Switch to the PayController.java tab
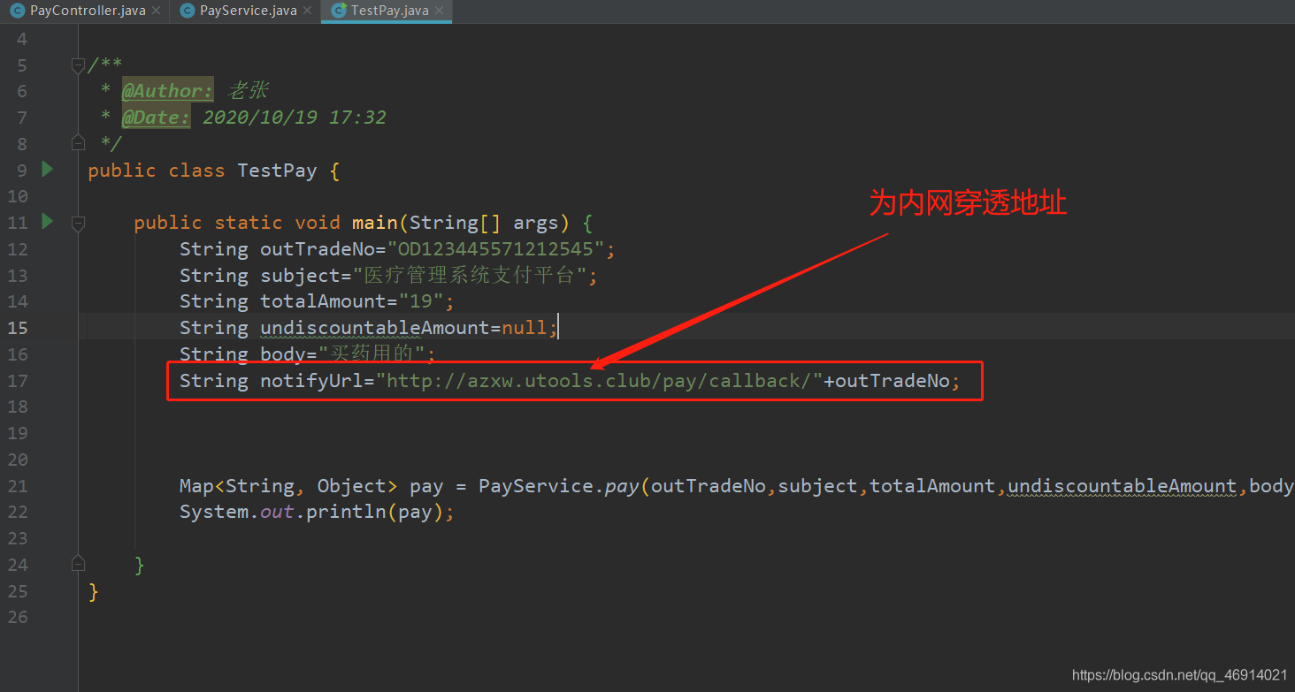This screenshot has width=1295, height=692. point(88,11)
